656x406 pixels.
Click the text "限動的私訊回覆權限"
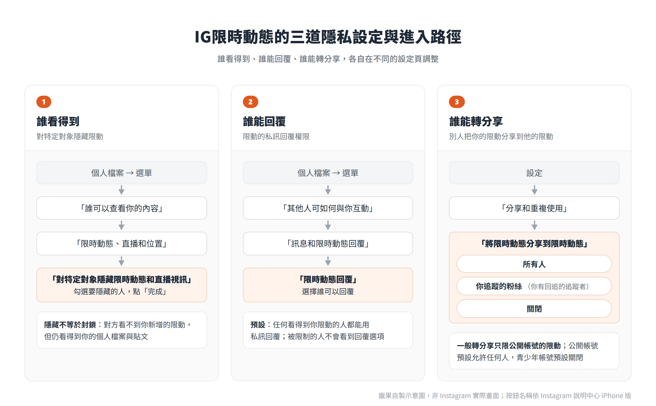pos(276,136)
